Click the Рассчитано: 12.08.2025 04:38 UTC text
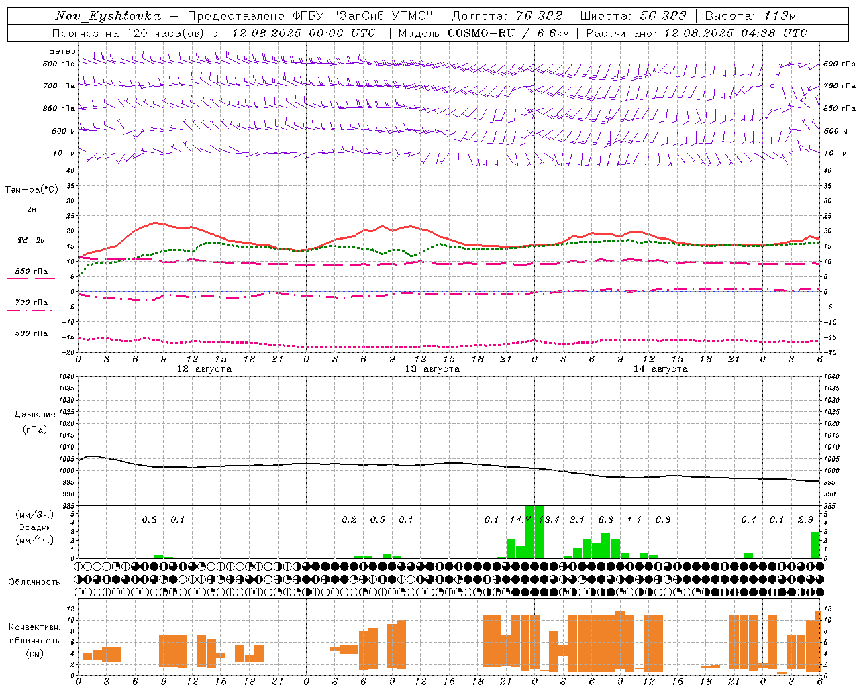The image size is (859, 687). click(x=697, y=33)
